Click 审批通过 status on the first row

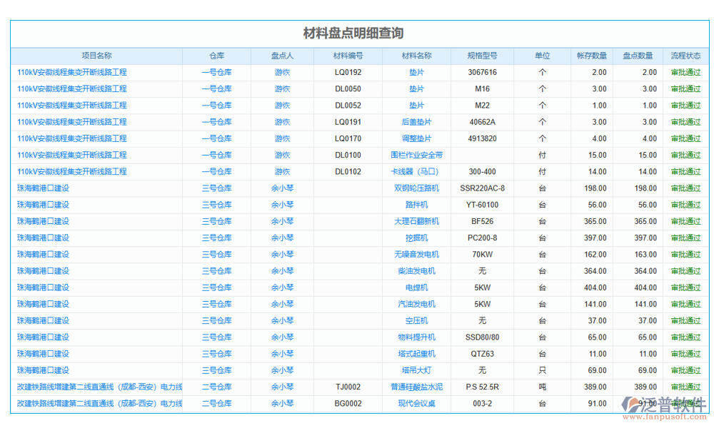[x=688, y=72]
